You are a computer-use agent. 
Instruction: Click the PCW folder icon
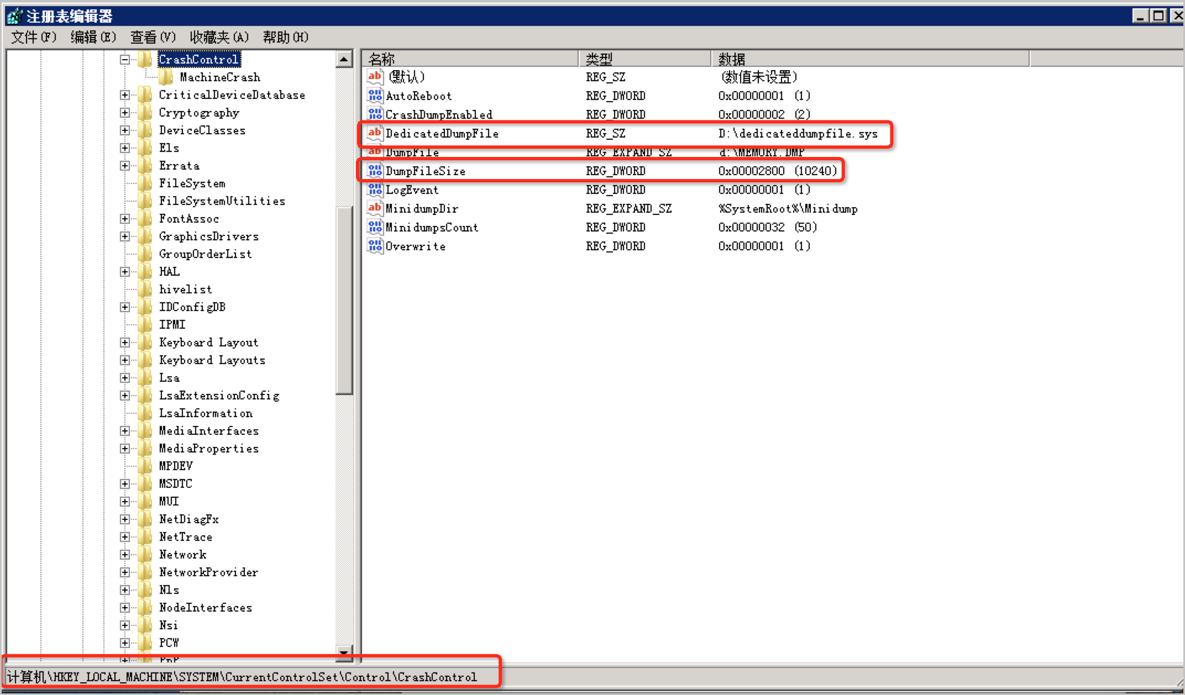click(x=145, y=643)
